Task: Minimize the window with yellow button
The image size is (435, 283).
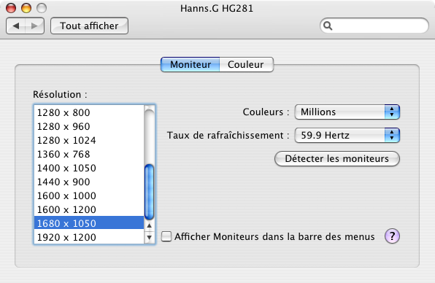Action: pos(26,8)
